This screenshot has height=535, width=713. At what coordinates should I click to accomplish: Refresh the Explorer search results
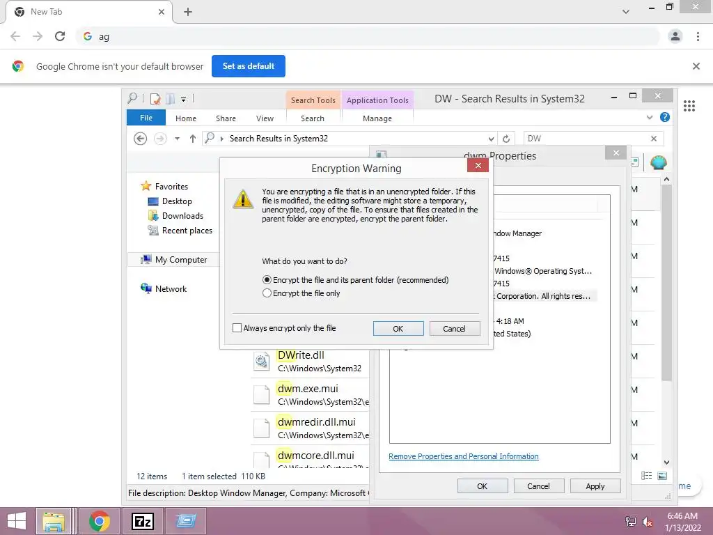point(506,139)
